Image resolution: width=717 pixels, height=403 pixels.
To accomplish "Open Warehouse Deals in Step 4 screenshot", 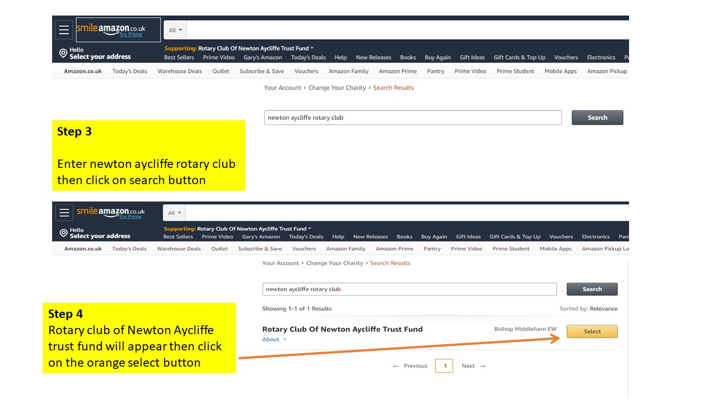I will coord(179,249).
